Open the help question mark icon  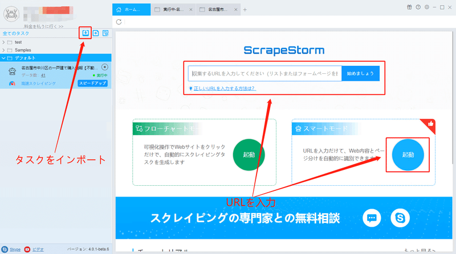pyautogui.click(x=418, y=7)
